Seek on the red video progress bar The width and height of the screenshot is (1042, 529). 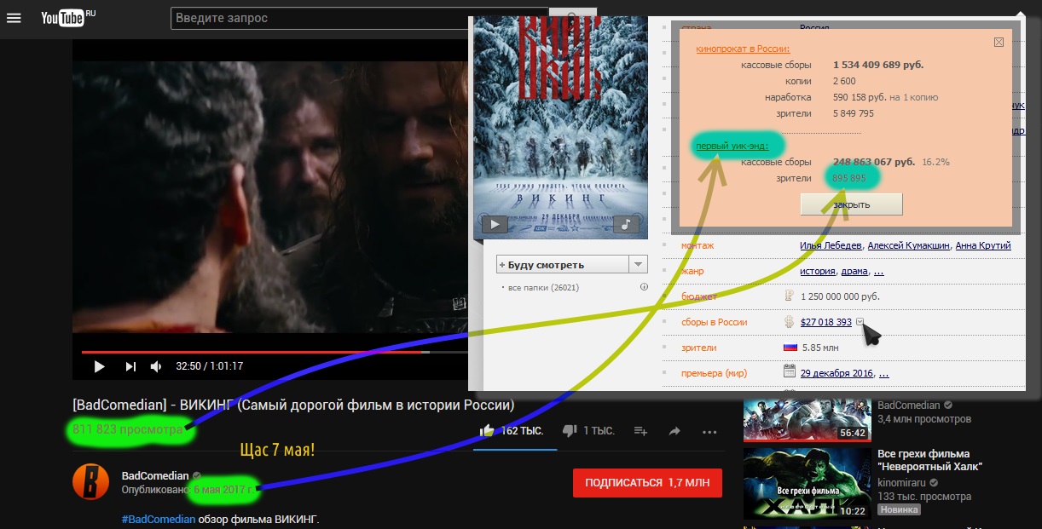pyautogui.click(x=275, y=351)
